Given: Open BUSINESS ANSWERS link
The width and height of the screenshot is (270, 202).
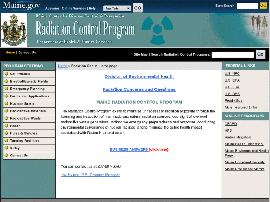Looking at the screenshot, I should [x=129, y=150].
